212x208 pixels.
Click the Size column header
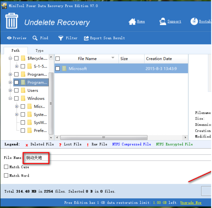pos(131,59)
